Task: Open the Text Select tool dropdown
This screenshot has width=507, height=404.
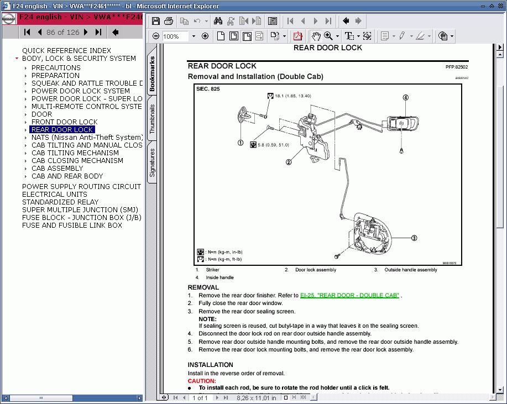Action: (x=358, y=36)
